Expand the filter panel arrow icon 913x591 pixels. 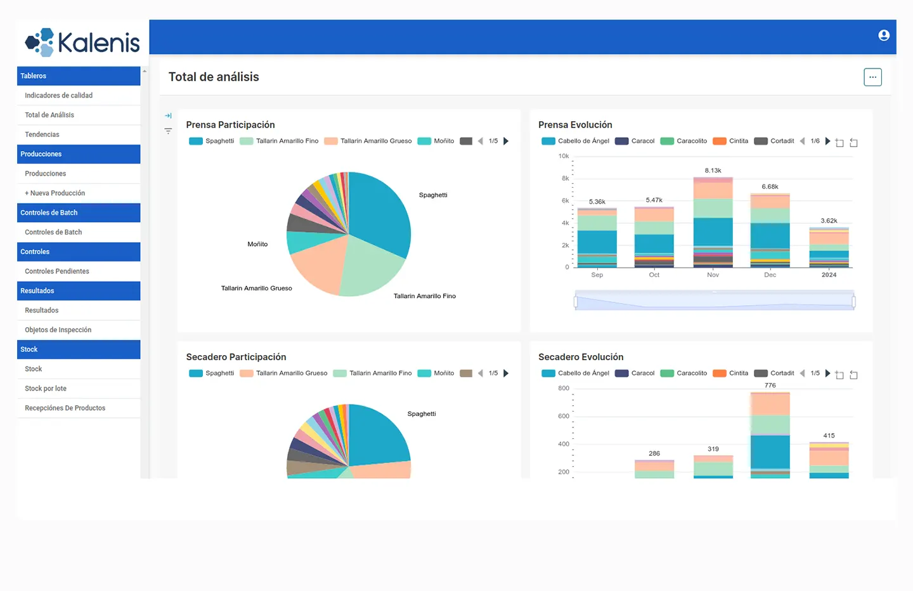(168, 115)
